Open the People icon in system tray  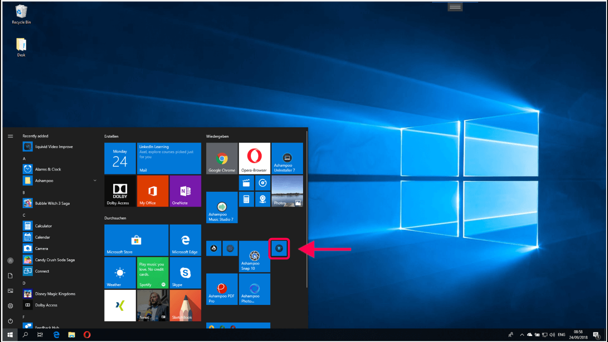[511, 335]
